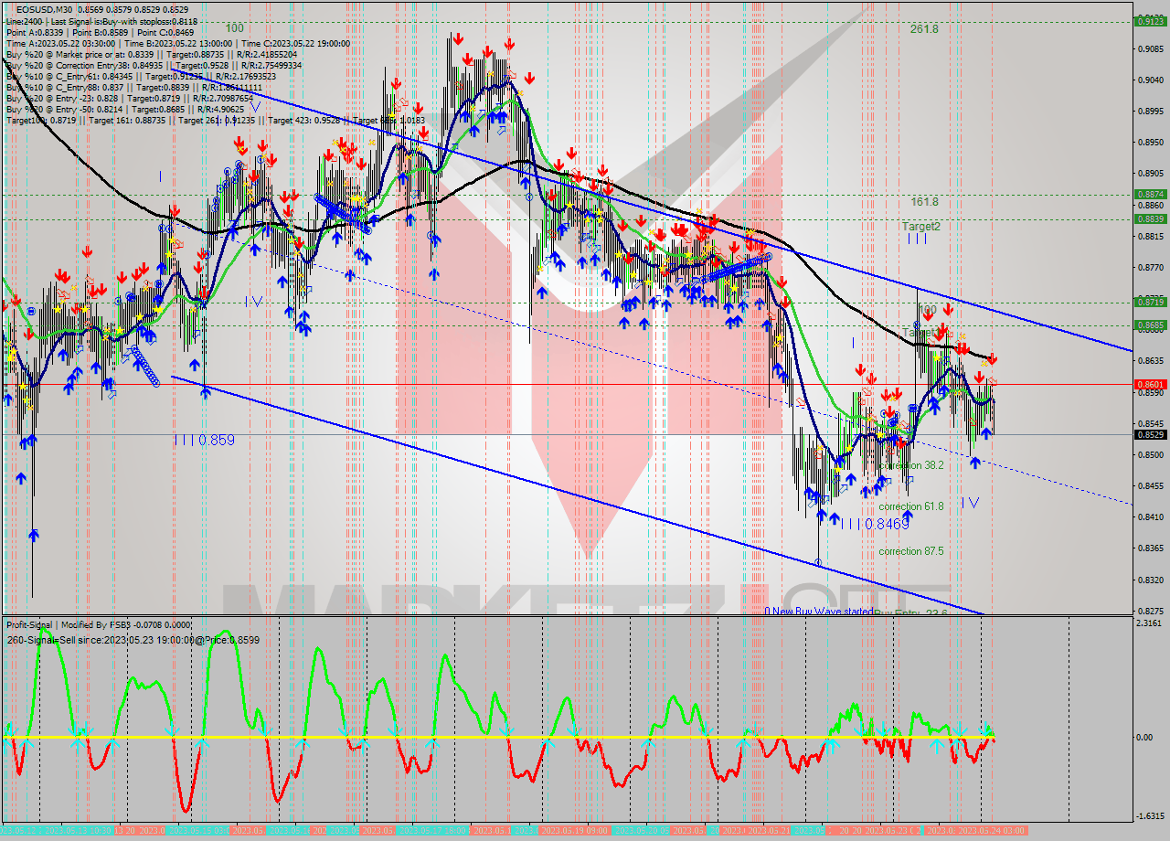
Task: Click the 0.8770 price axis value
Action: (x=1149, y=268)
